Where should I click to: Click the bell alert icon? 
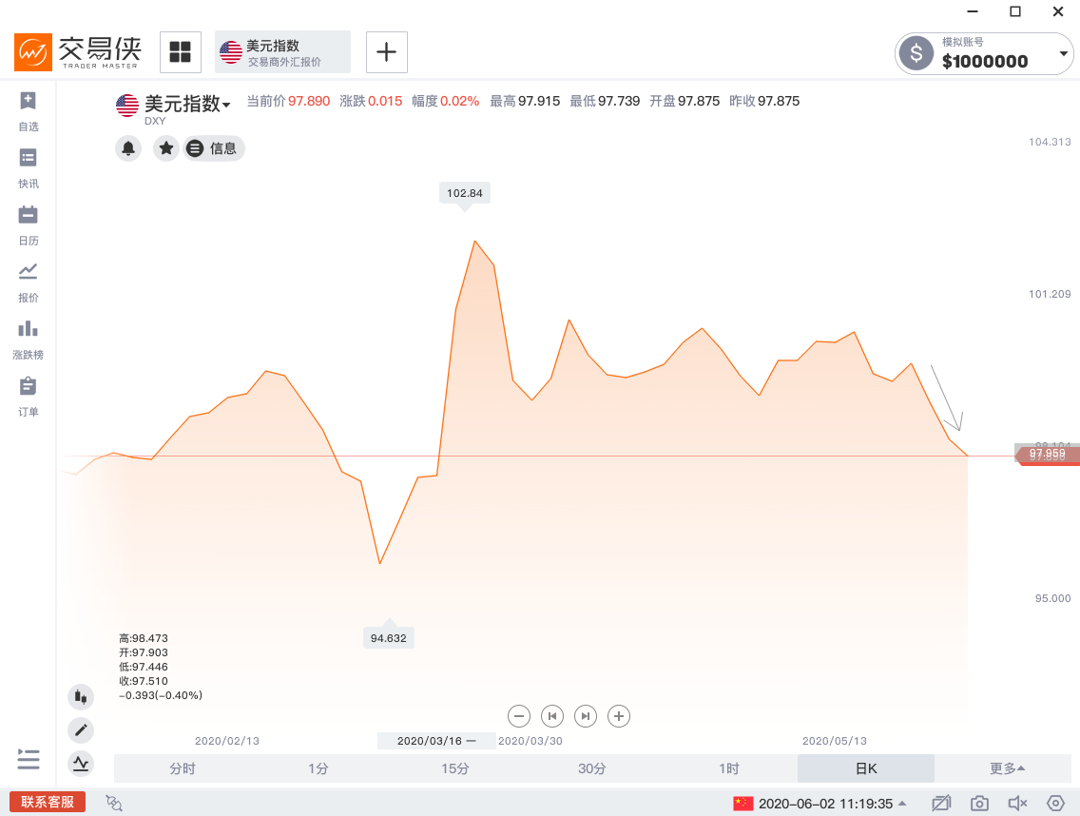(128, 148)
